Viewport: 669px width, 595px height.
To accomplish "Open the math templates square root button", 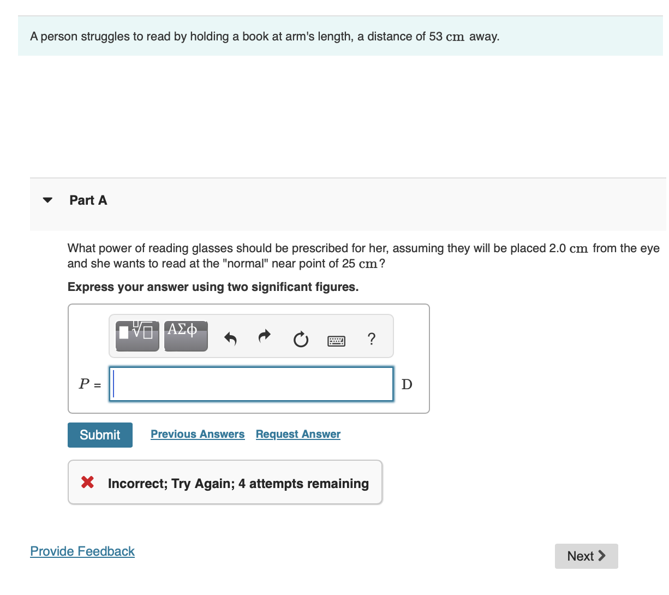I will (138, 336).
